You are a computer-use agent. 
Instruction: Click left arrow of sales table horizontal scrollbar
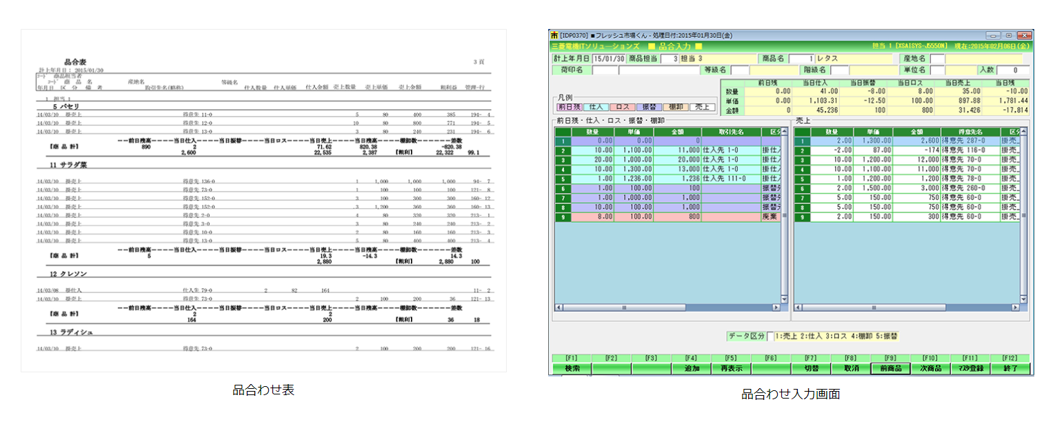[798, 308]
